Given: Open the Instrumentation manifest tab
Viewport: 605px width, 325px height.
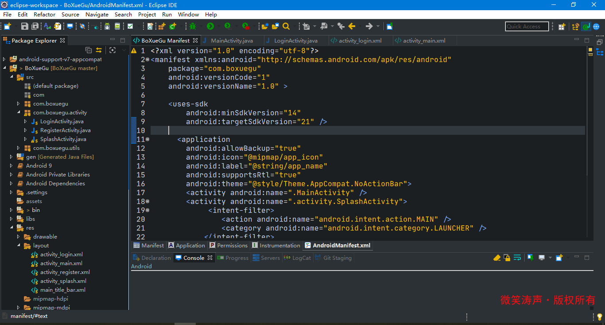Looking at the screenshot, I should (x=276, y=245).
